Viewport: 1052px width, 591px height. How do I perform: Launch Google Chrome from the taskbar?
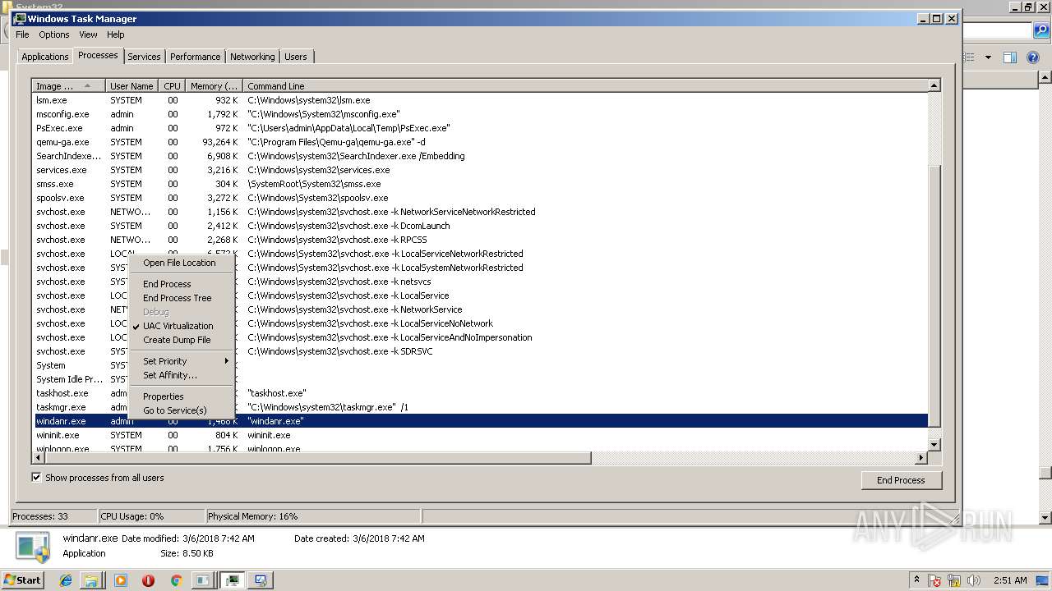176,580
